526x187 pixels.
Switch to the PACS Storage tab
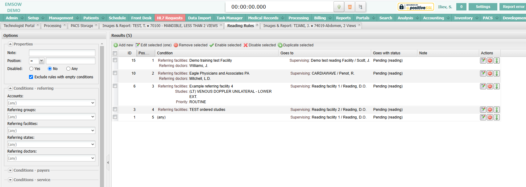coord(82,26)
